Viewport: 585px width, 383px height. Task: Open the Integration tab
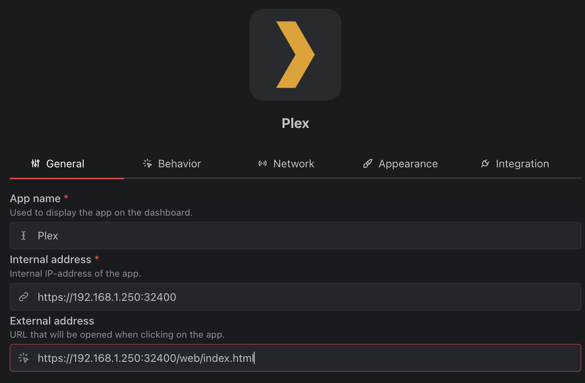(x=522, y=164)
